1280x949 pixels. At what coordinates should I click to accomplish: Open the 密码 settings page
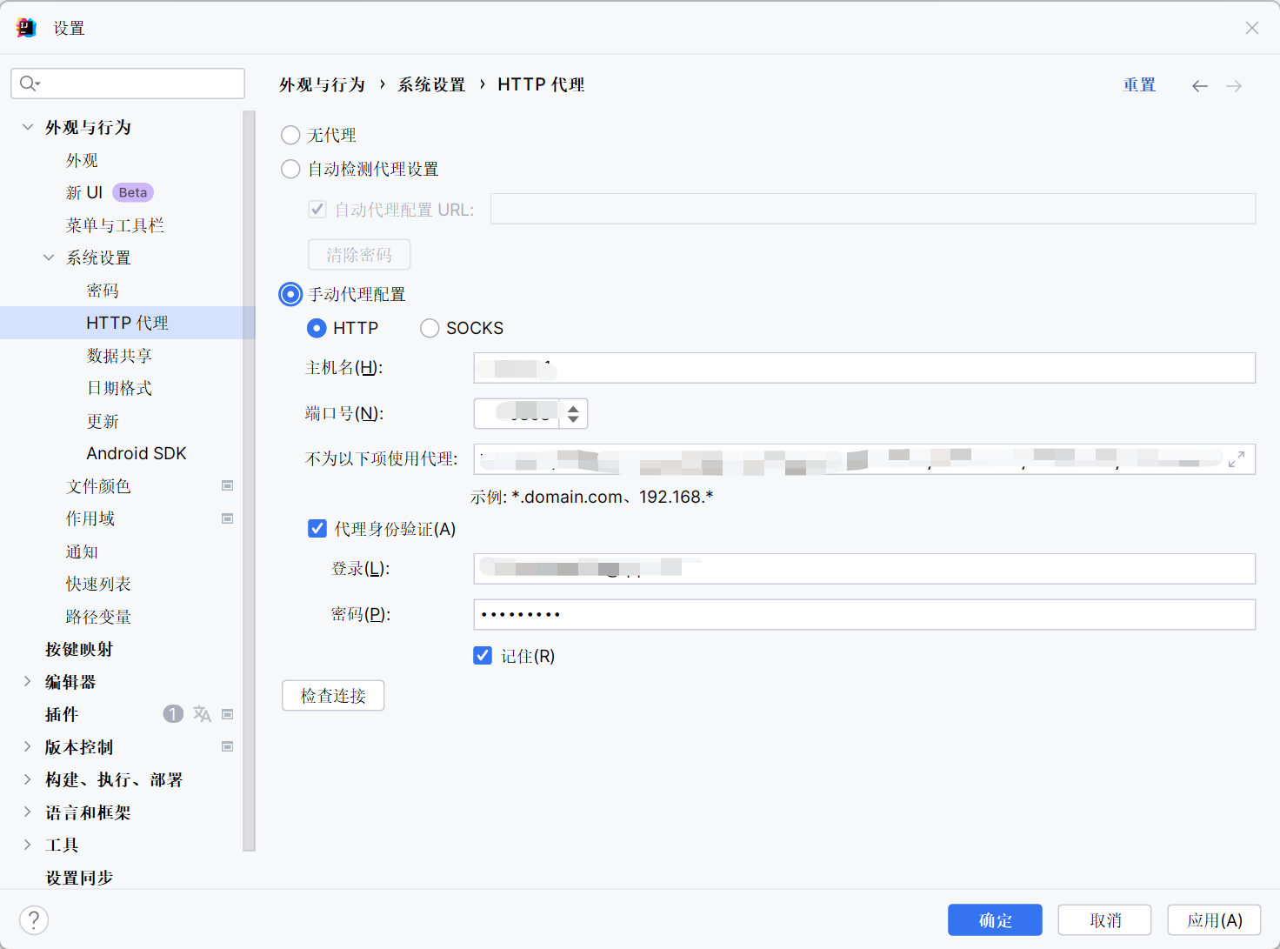tap(103, 291)
